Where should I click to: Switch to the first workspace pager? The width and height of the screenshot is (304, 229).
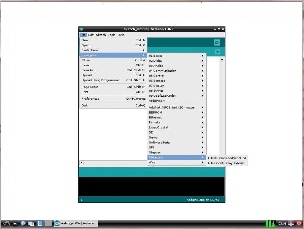pos(40,223)
